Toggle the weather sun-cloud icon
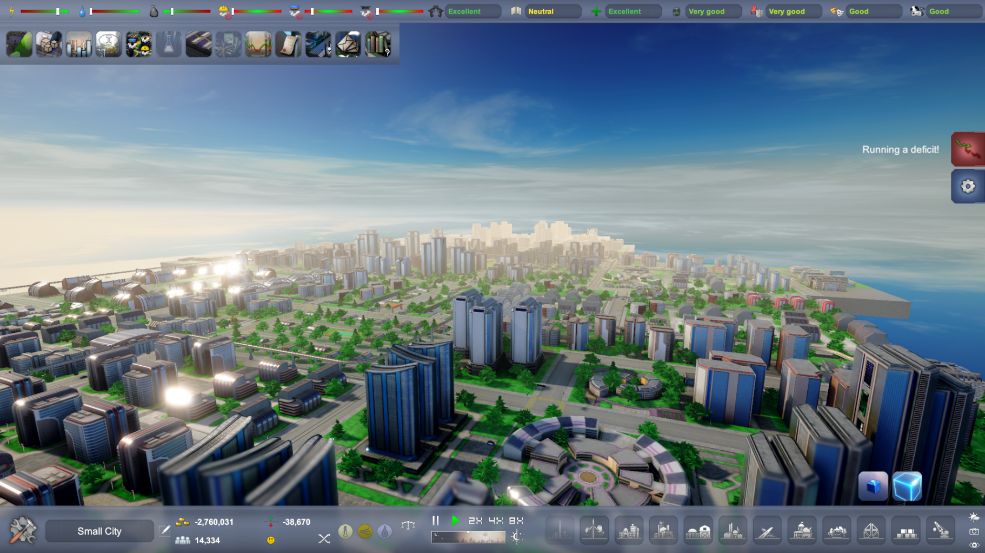 pos(974,517)
